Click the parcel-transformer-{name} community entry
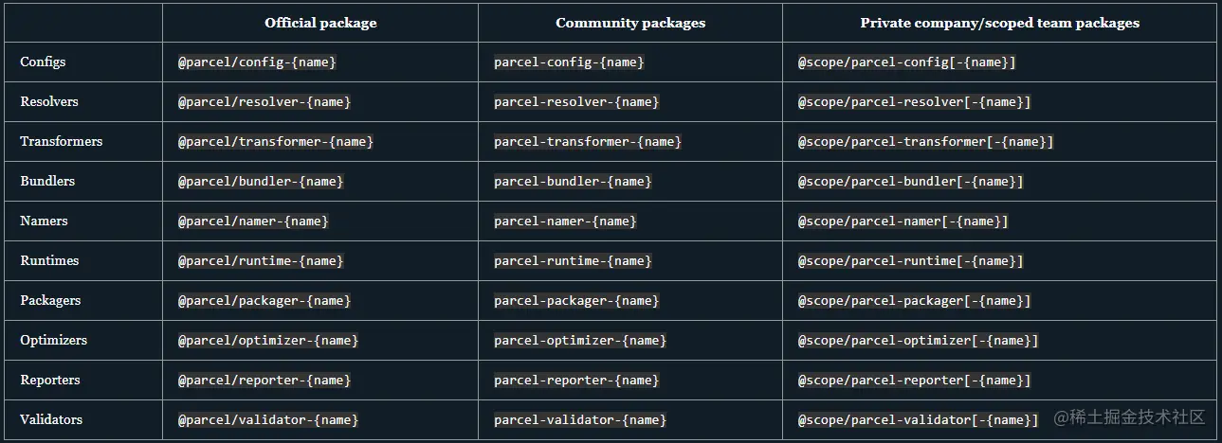 pyautogui.click(x=588, y=142)
